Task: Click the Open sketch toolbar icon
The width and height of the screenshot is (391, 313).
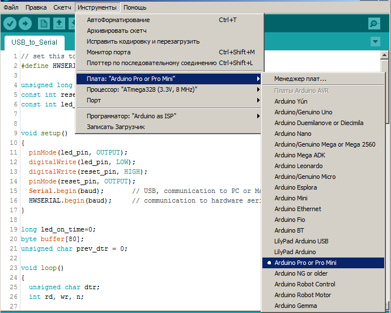Action: 59,23
